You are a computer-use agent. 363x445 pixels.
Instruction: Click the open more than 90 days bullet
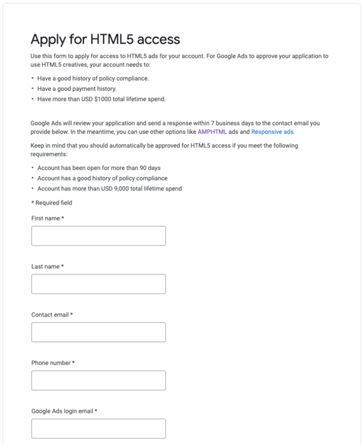point(99,168)
